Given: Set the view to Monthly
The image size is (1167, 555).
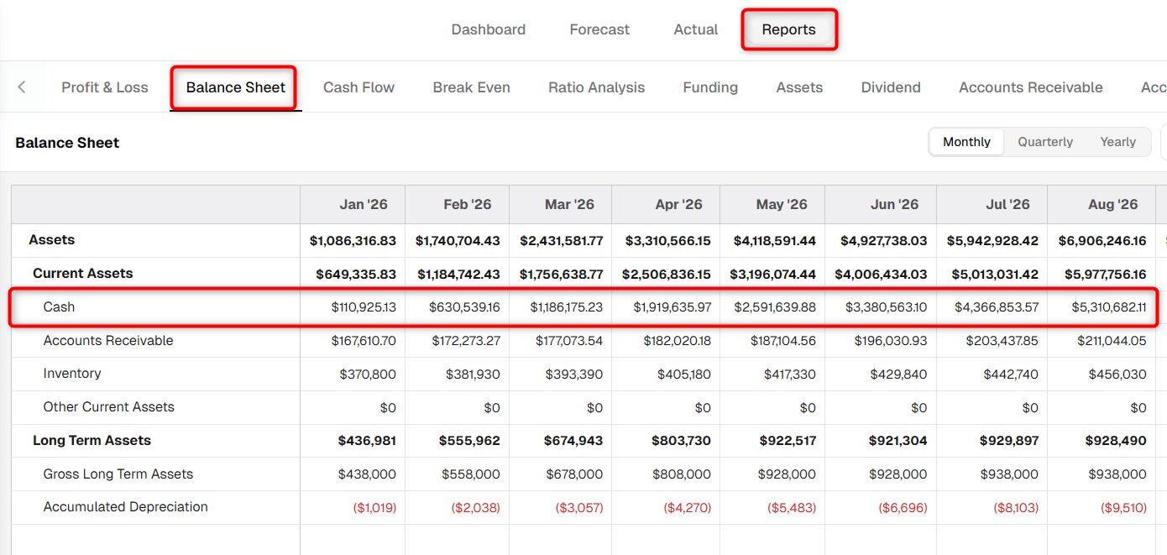Looking at the screenshot, I should point(966,142).
